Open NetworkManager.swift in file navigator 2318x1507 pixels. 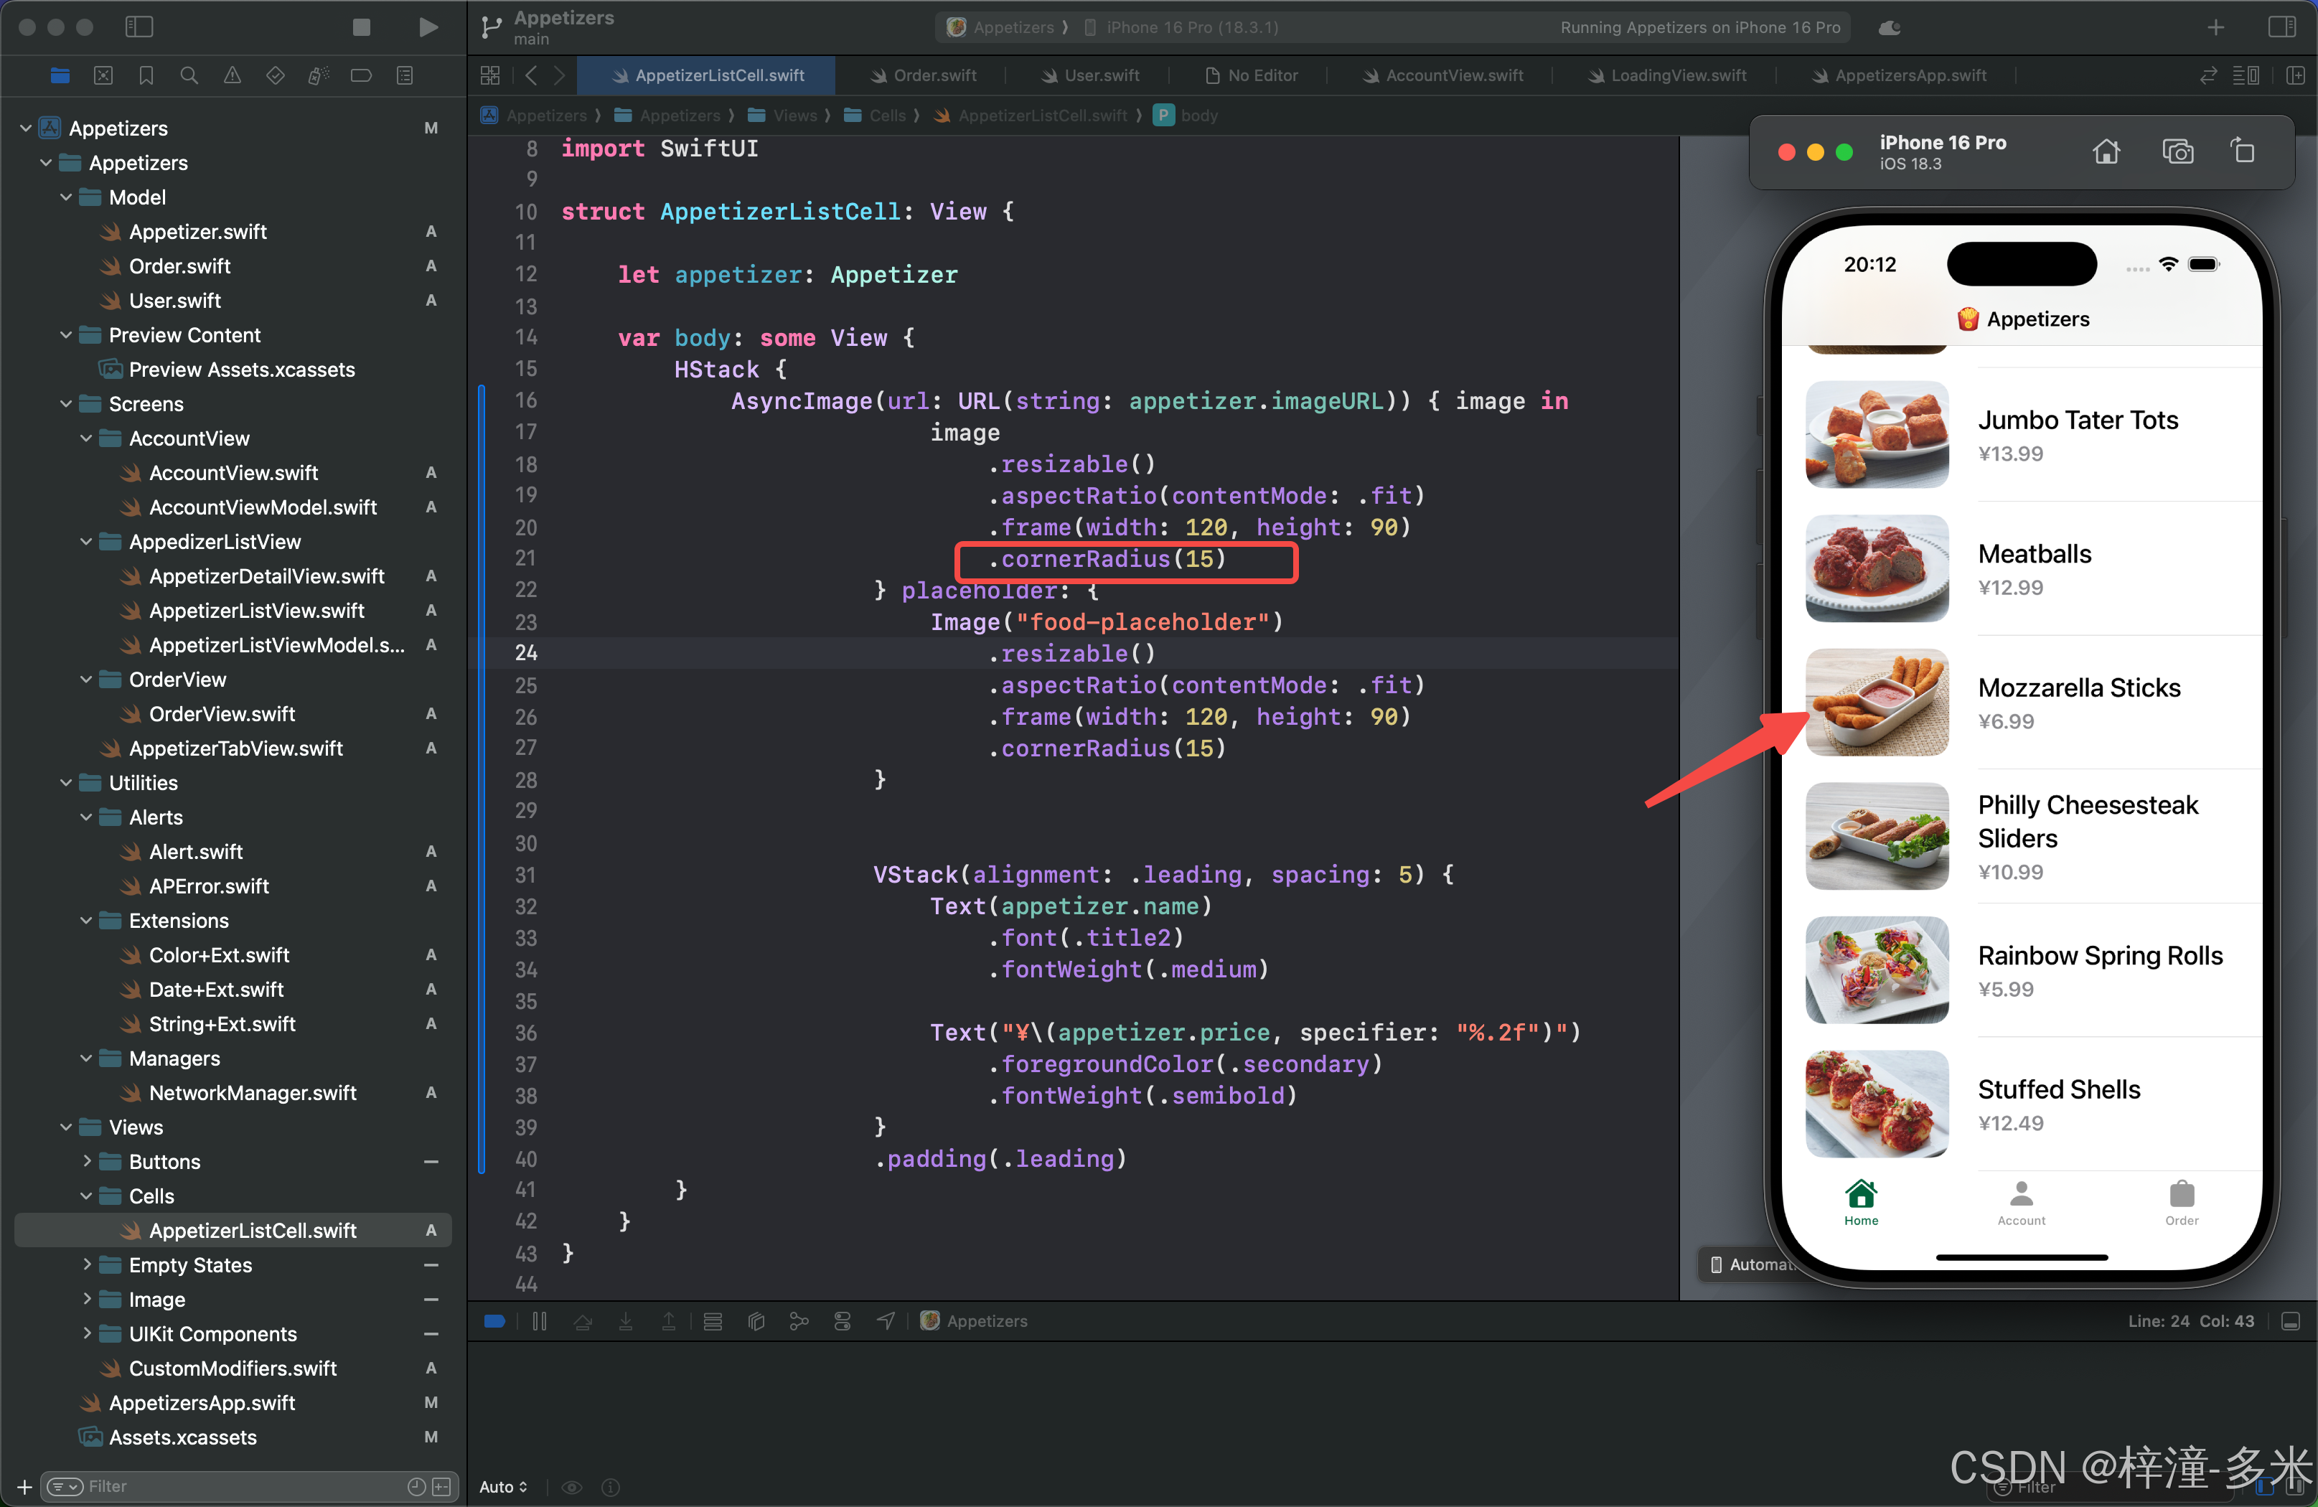coord(253,1093)
